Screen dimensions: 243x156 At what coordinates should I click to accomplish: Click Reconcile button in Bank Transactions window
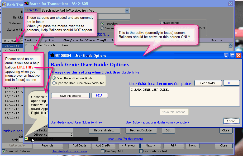coord(47,145)
